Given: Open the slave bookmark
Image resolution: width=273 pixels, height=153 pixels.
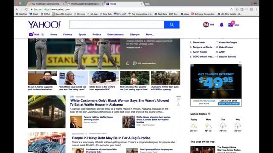Looking at the screenshot, I should point(185,14).
